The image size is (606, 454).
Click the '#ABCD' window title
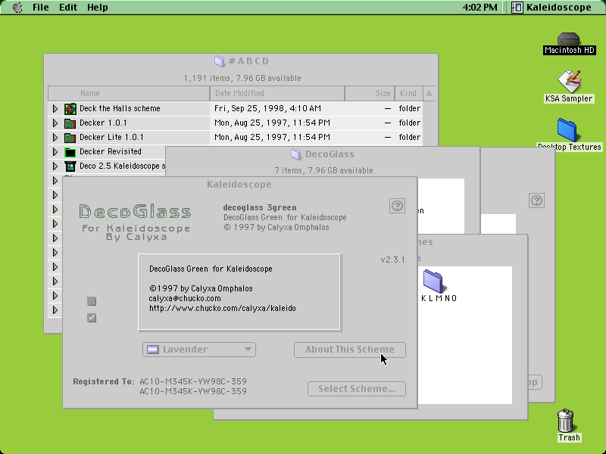pyautogui.click(x=248, y=61)
